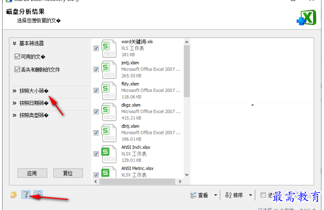
Task: Toggle the select-all checkbox in bottom toolbar
Action: [x=263, y=195]
